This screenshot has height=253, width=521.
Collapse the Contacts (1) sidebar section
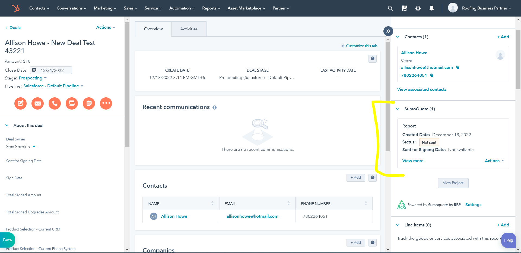point(398,37)
